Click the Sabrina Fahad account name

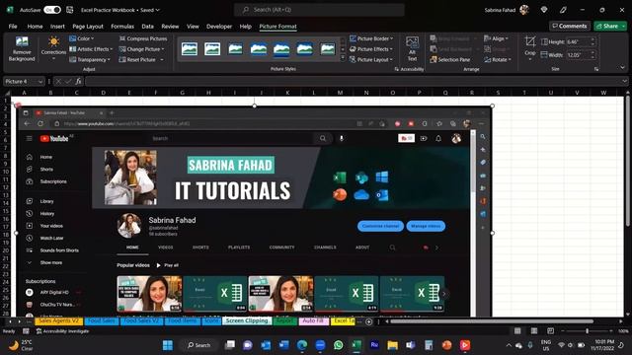pos(500,10)
